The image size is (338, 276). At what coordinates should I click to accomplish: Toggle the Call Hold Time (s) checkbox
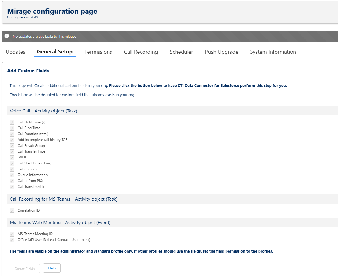[x=12, y=122]
